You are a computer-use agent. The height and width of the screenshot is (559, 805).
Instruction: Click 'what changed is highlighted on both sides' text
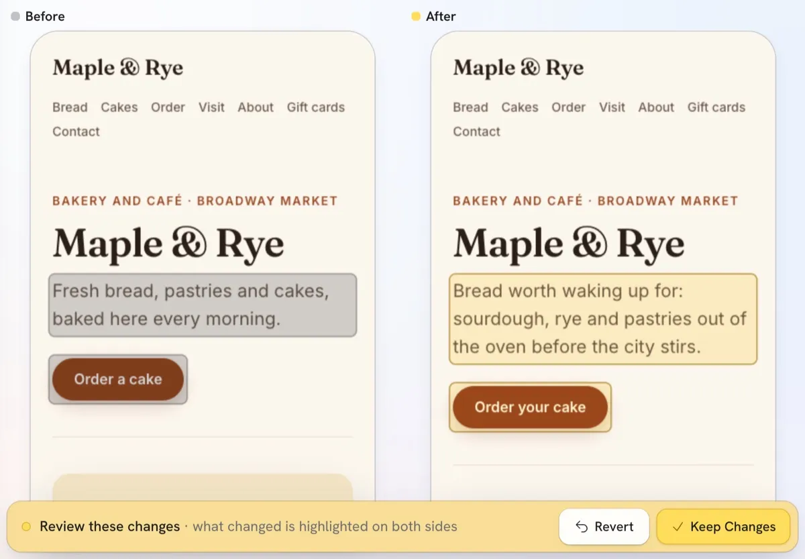325,527
